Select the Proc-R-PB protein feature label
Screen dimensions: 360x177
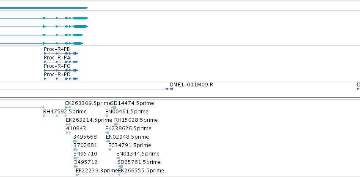point(57,49)
